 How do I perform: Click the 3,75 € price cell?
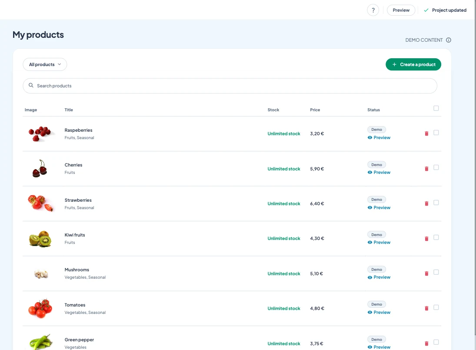[x=316, y=343]
